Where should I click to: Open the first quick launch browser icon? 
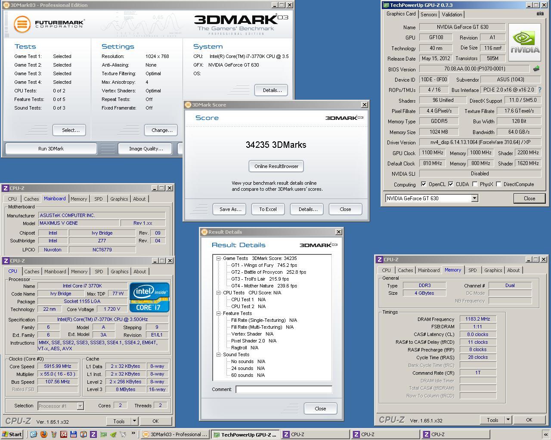pos(34,434)
